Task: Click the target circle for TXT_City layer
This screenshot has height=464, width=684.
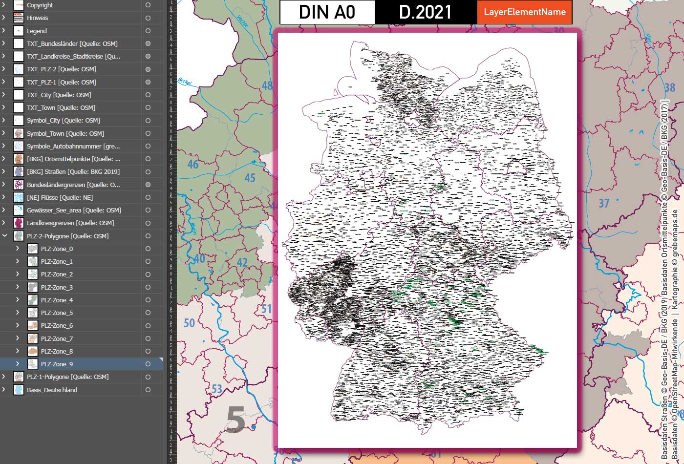Action: [x=147, y=95]
